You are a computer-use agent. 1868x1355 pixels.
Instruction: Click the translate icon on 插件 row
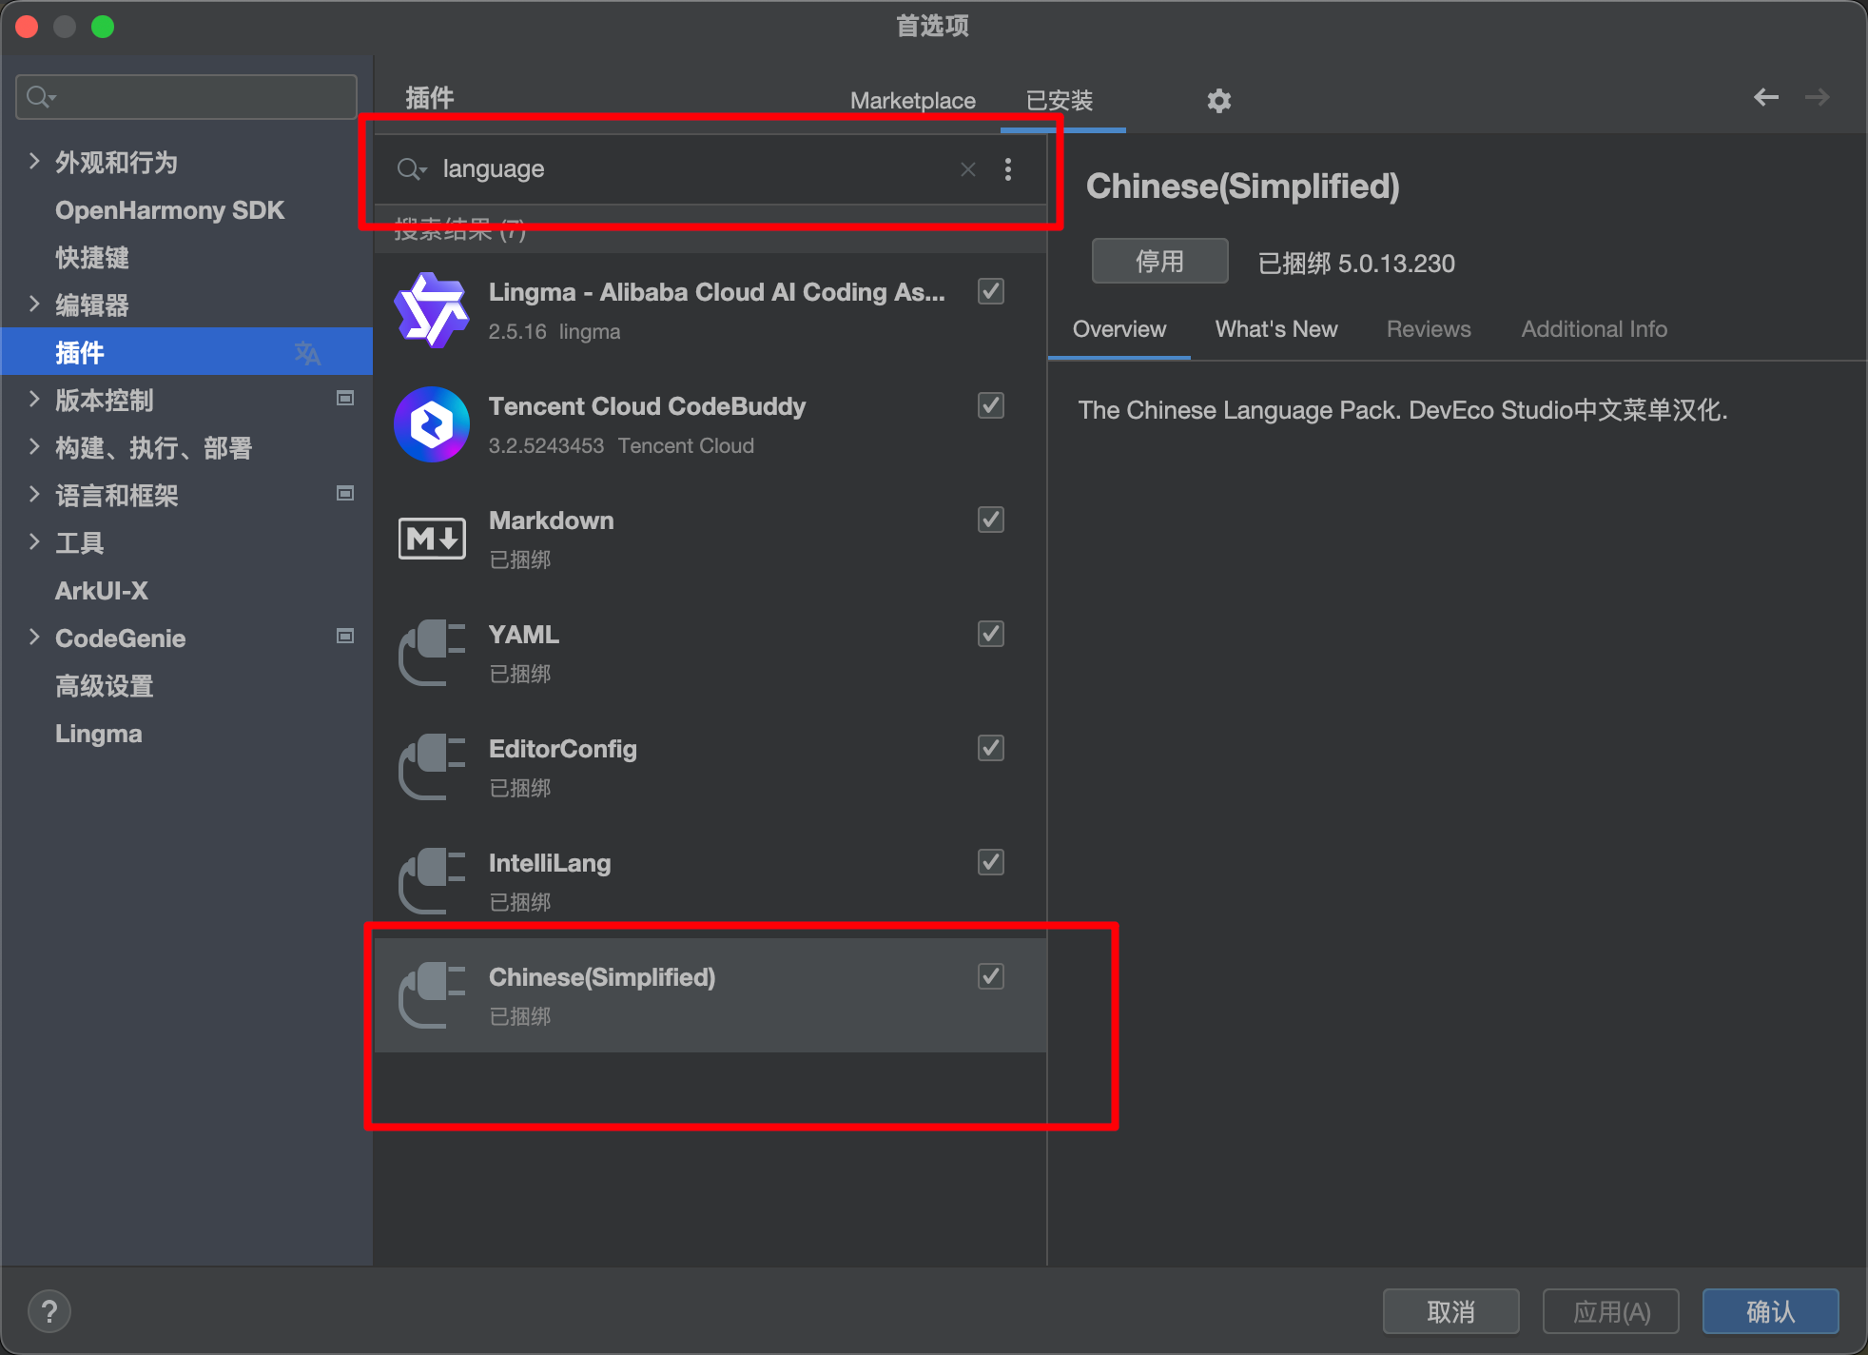[x=307, y=353]
